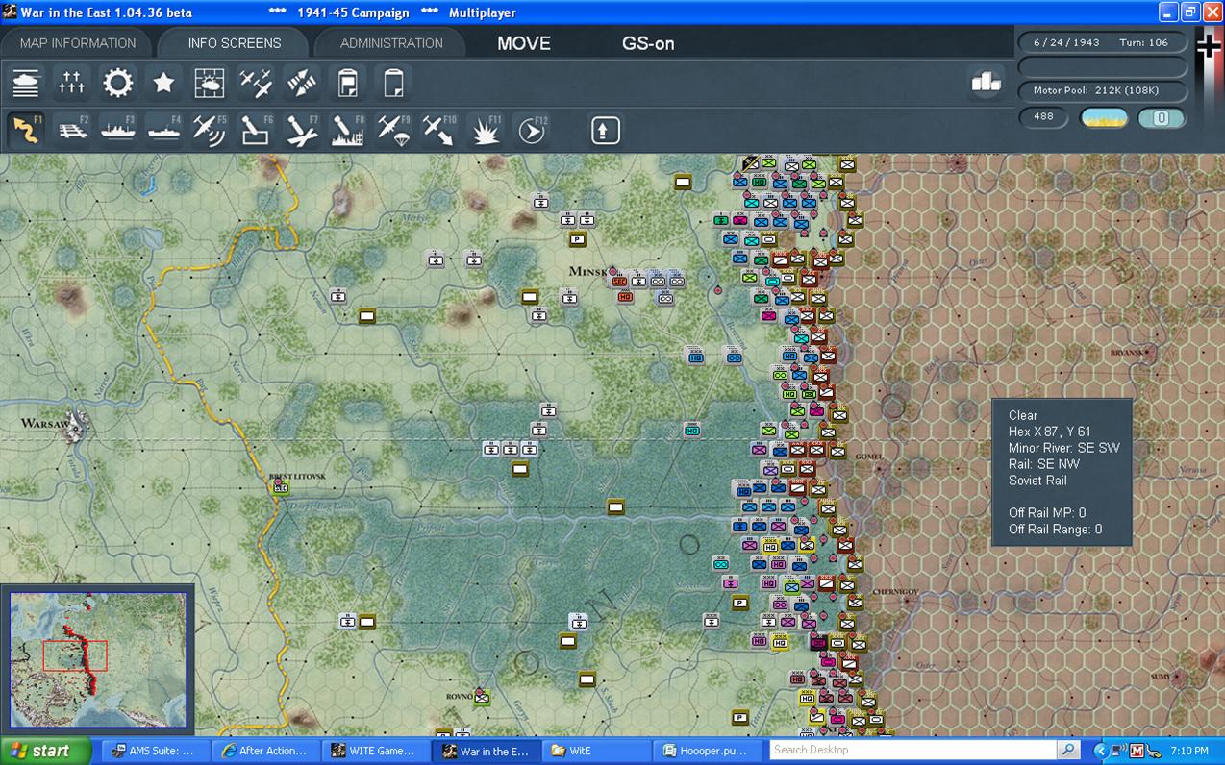Select the Brest Litovsk hex
1225x765 pixels.
tap(281, 487)
